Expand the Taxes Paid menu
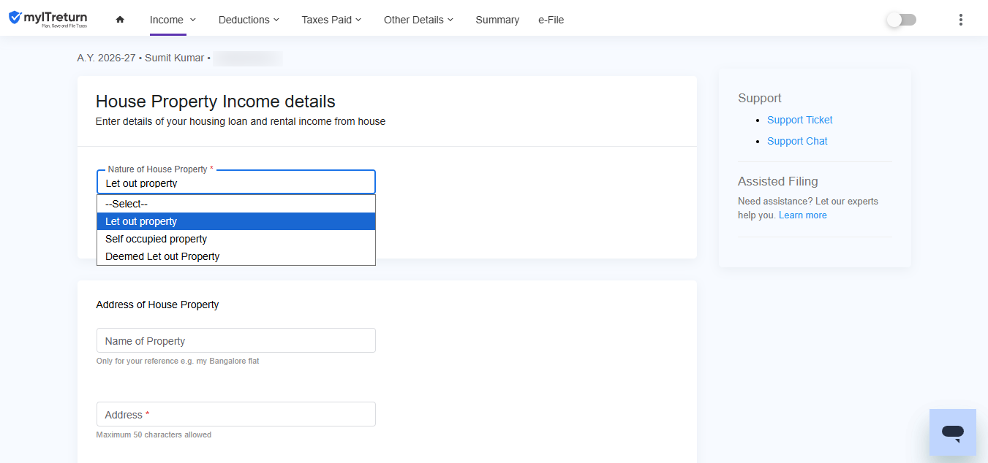Screen dimensions: 988x463 pos(331,20)
